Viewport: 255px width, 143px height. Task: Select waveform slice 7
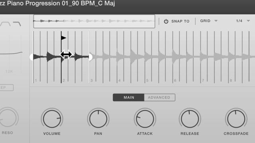(214, 57)
